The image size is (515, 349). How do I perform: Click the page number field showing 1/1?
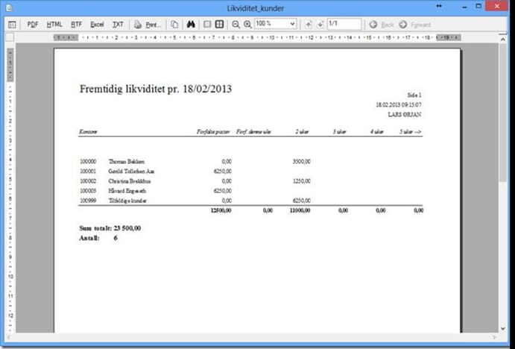click(344, 24)
